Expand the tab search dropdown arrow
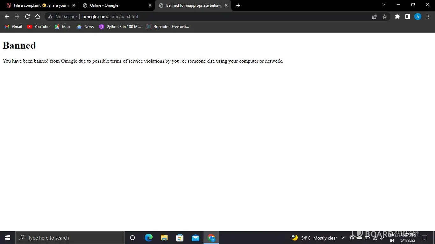Screen dimensions: 435x244 [x=383, y=5]
